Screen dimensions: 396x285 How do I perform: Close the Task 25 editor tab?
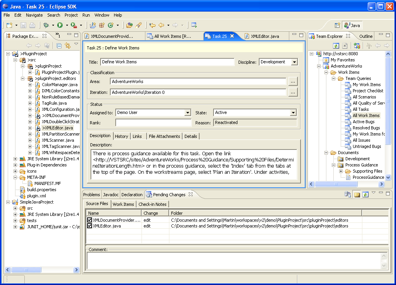[232, 36]
